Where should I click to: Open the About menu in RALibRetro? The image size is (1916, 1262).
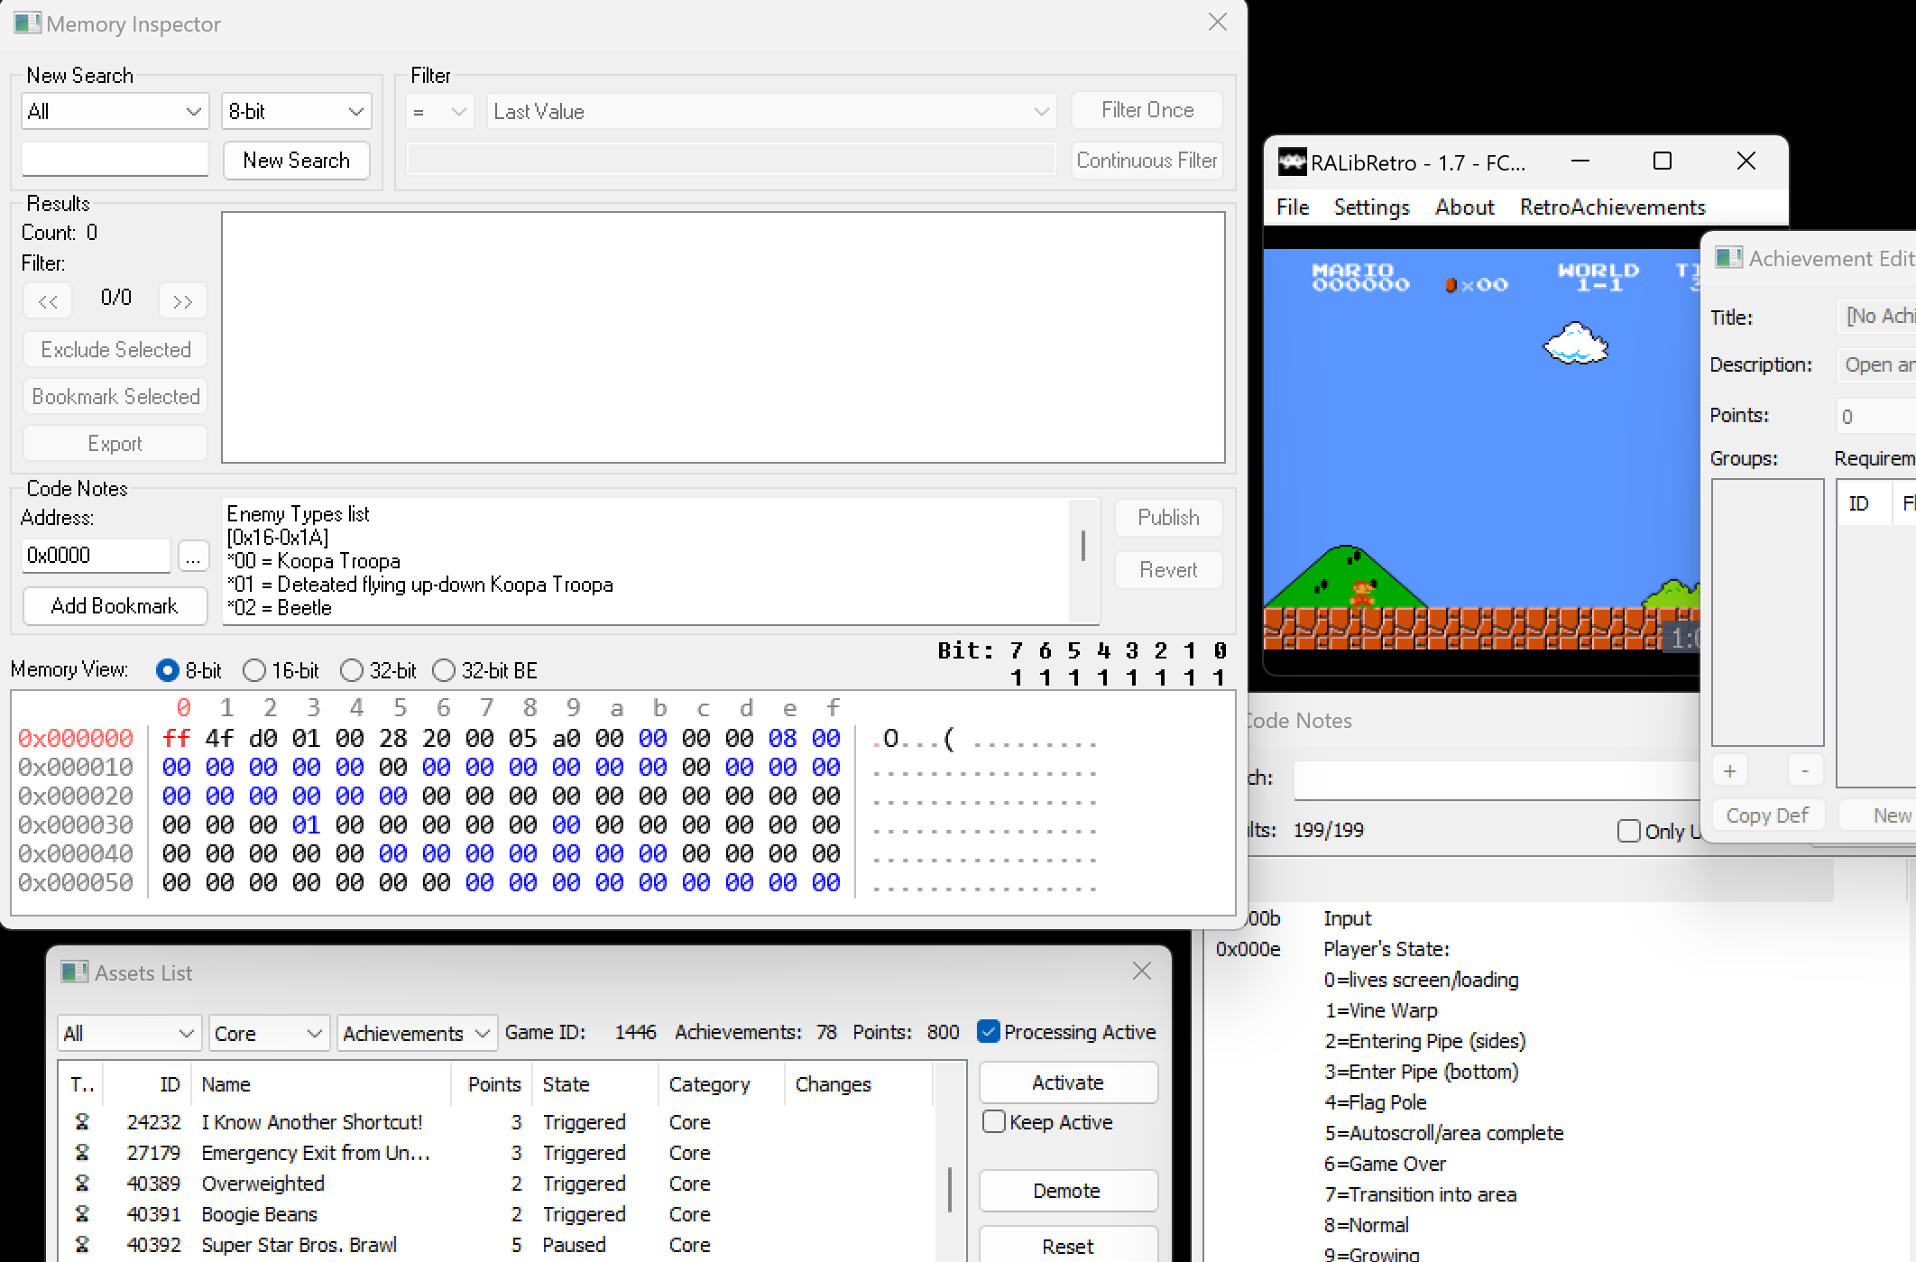pos(1465,207)
